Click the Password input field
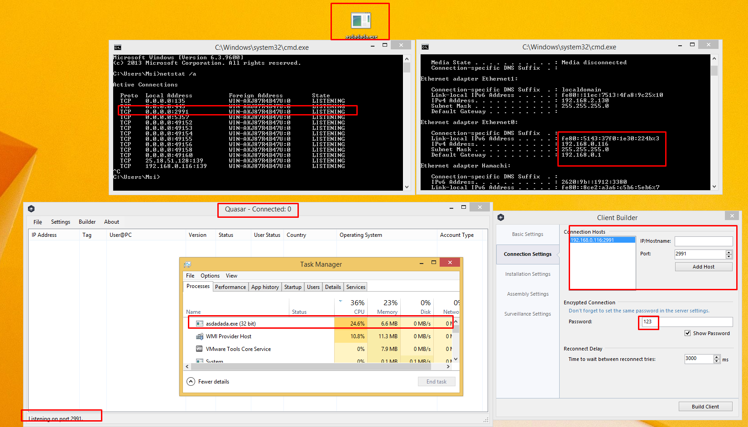The height and width of the screenshot is (427, 748). pyautogui.click(x=687, y=321)
